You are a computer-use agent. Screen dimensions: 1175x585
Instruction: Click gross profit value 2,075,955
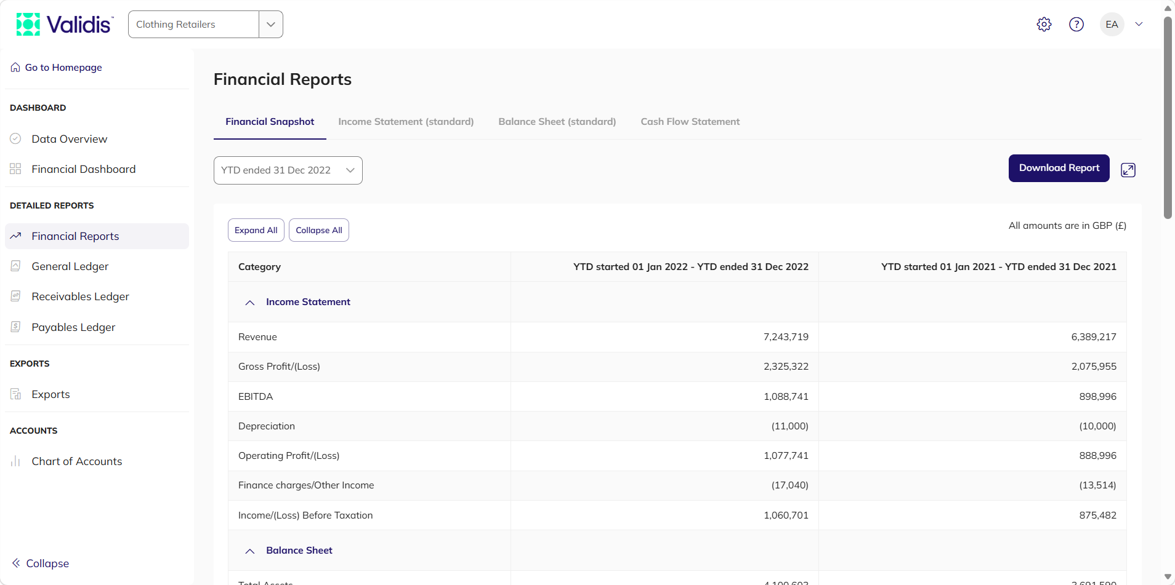point(1094,367)
